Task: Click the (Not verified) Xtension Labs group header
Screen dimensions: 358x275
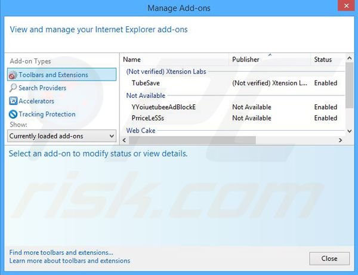Action: (x=166, y=72)
